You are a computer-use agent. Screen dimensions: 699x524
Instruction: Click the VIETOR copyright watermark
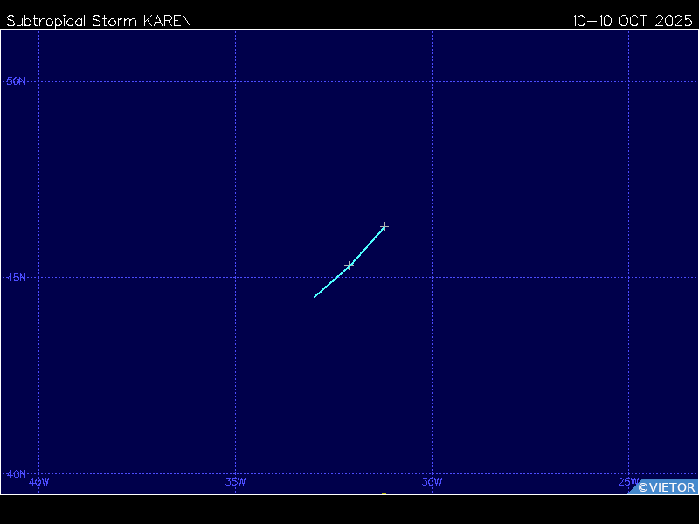click(666, 487)
